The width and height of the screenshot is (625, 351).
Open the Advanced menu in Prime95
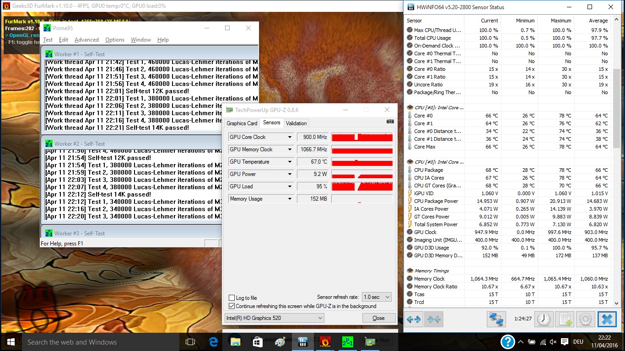pyautogui.click(x=86, y=40)
